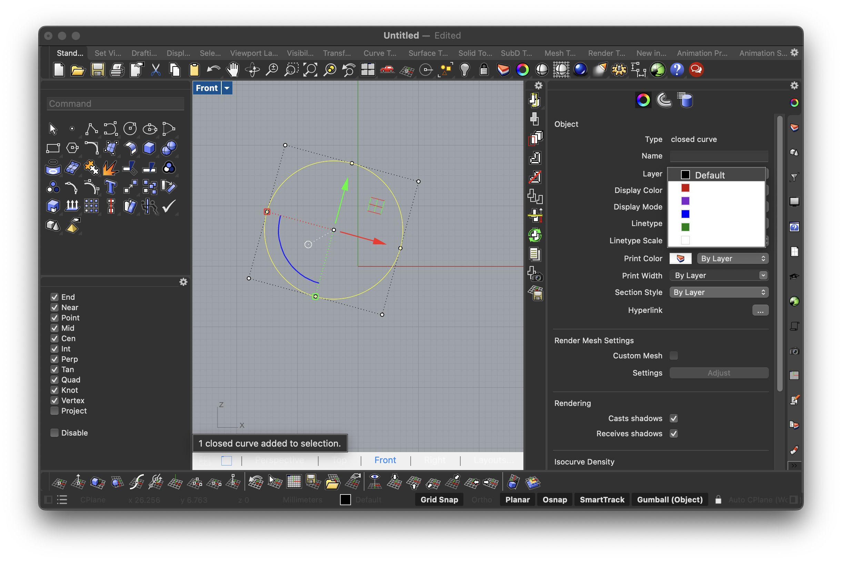The height and width of the screenshot is (561, 842).
Task: Choose the green layer color swatch
Action: 685,227
